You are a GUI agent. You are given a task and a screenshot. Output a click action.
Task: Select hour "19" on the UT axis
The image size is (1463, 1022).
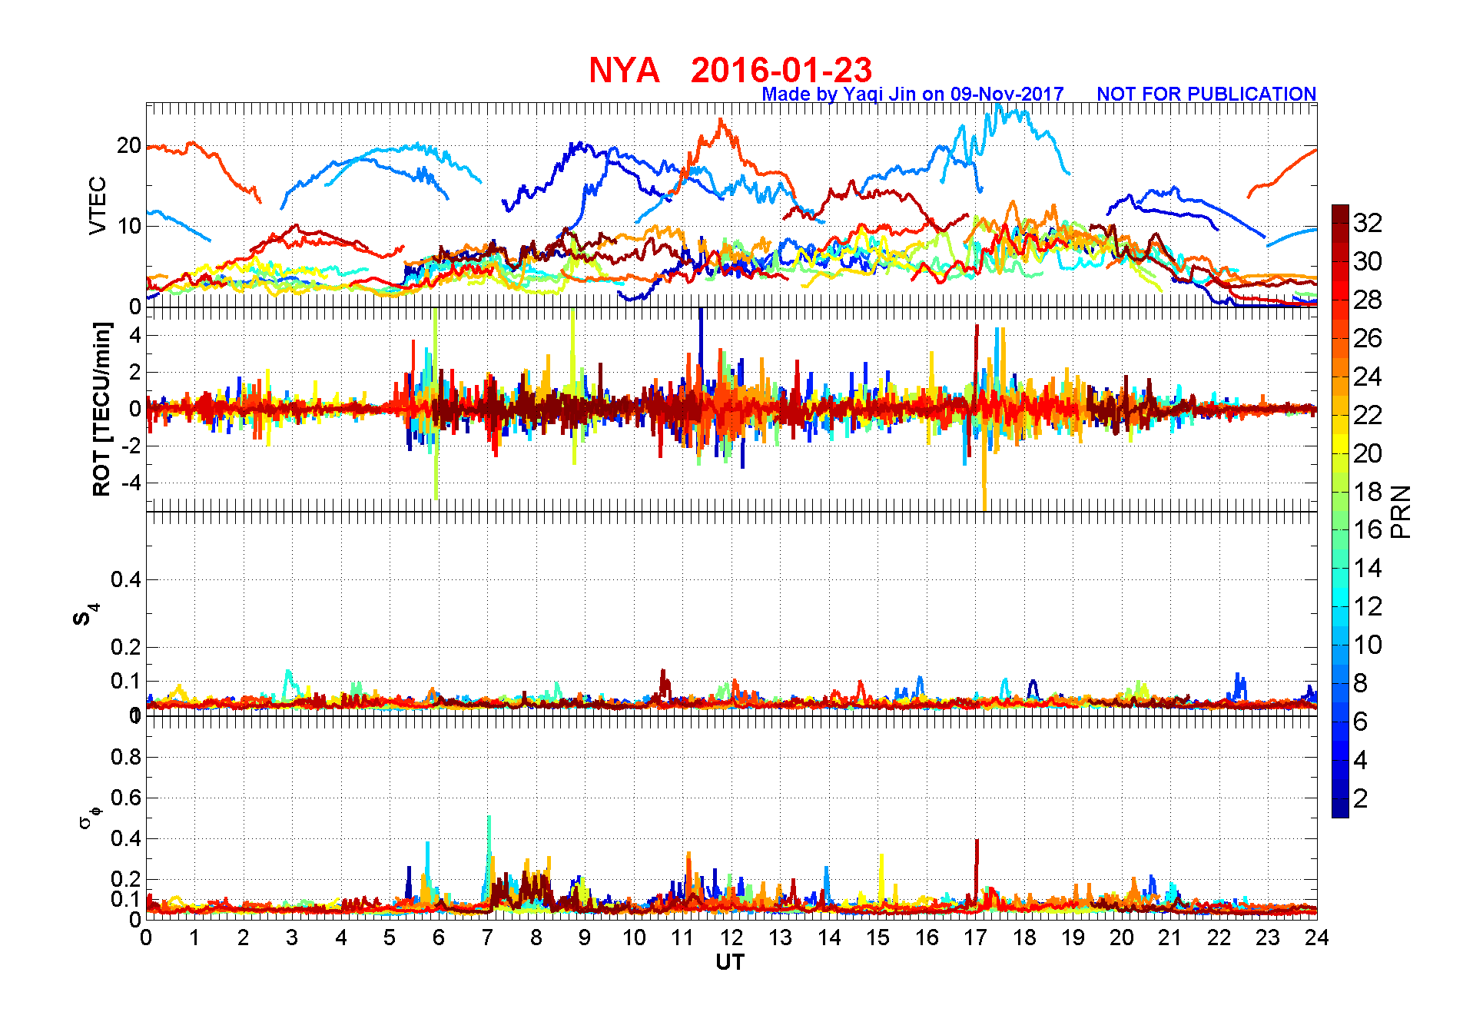click(x=1073, y=937)
